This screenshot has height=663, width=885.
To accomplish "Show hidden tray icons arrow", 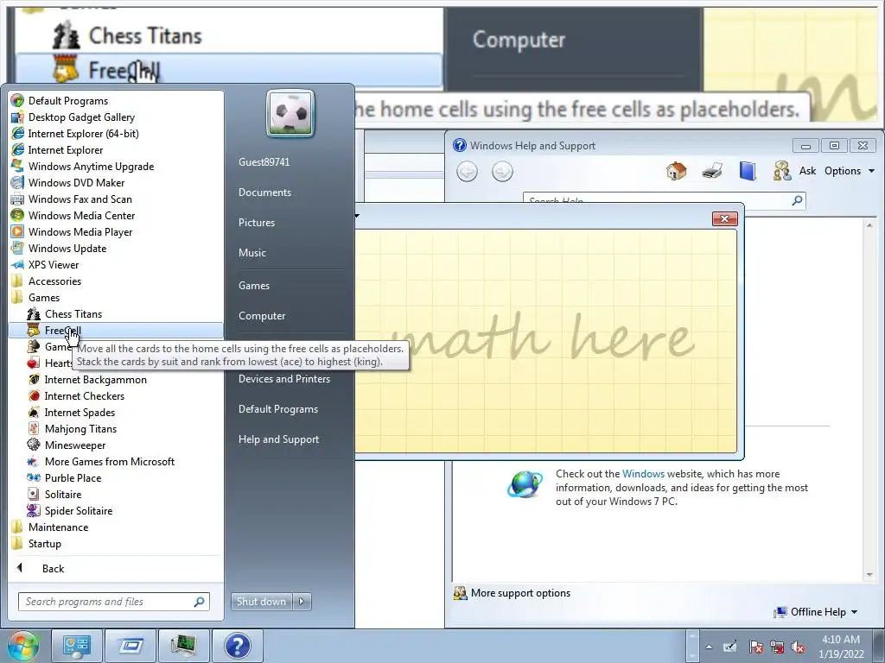I will coord(709,647).
